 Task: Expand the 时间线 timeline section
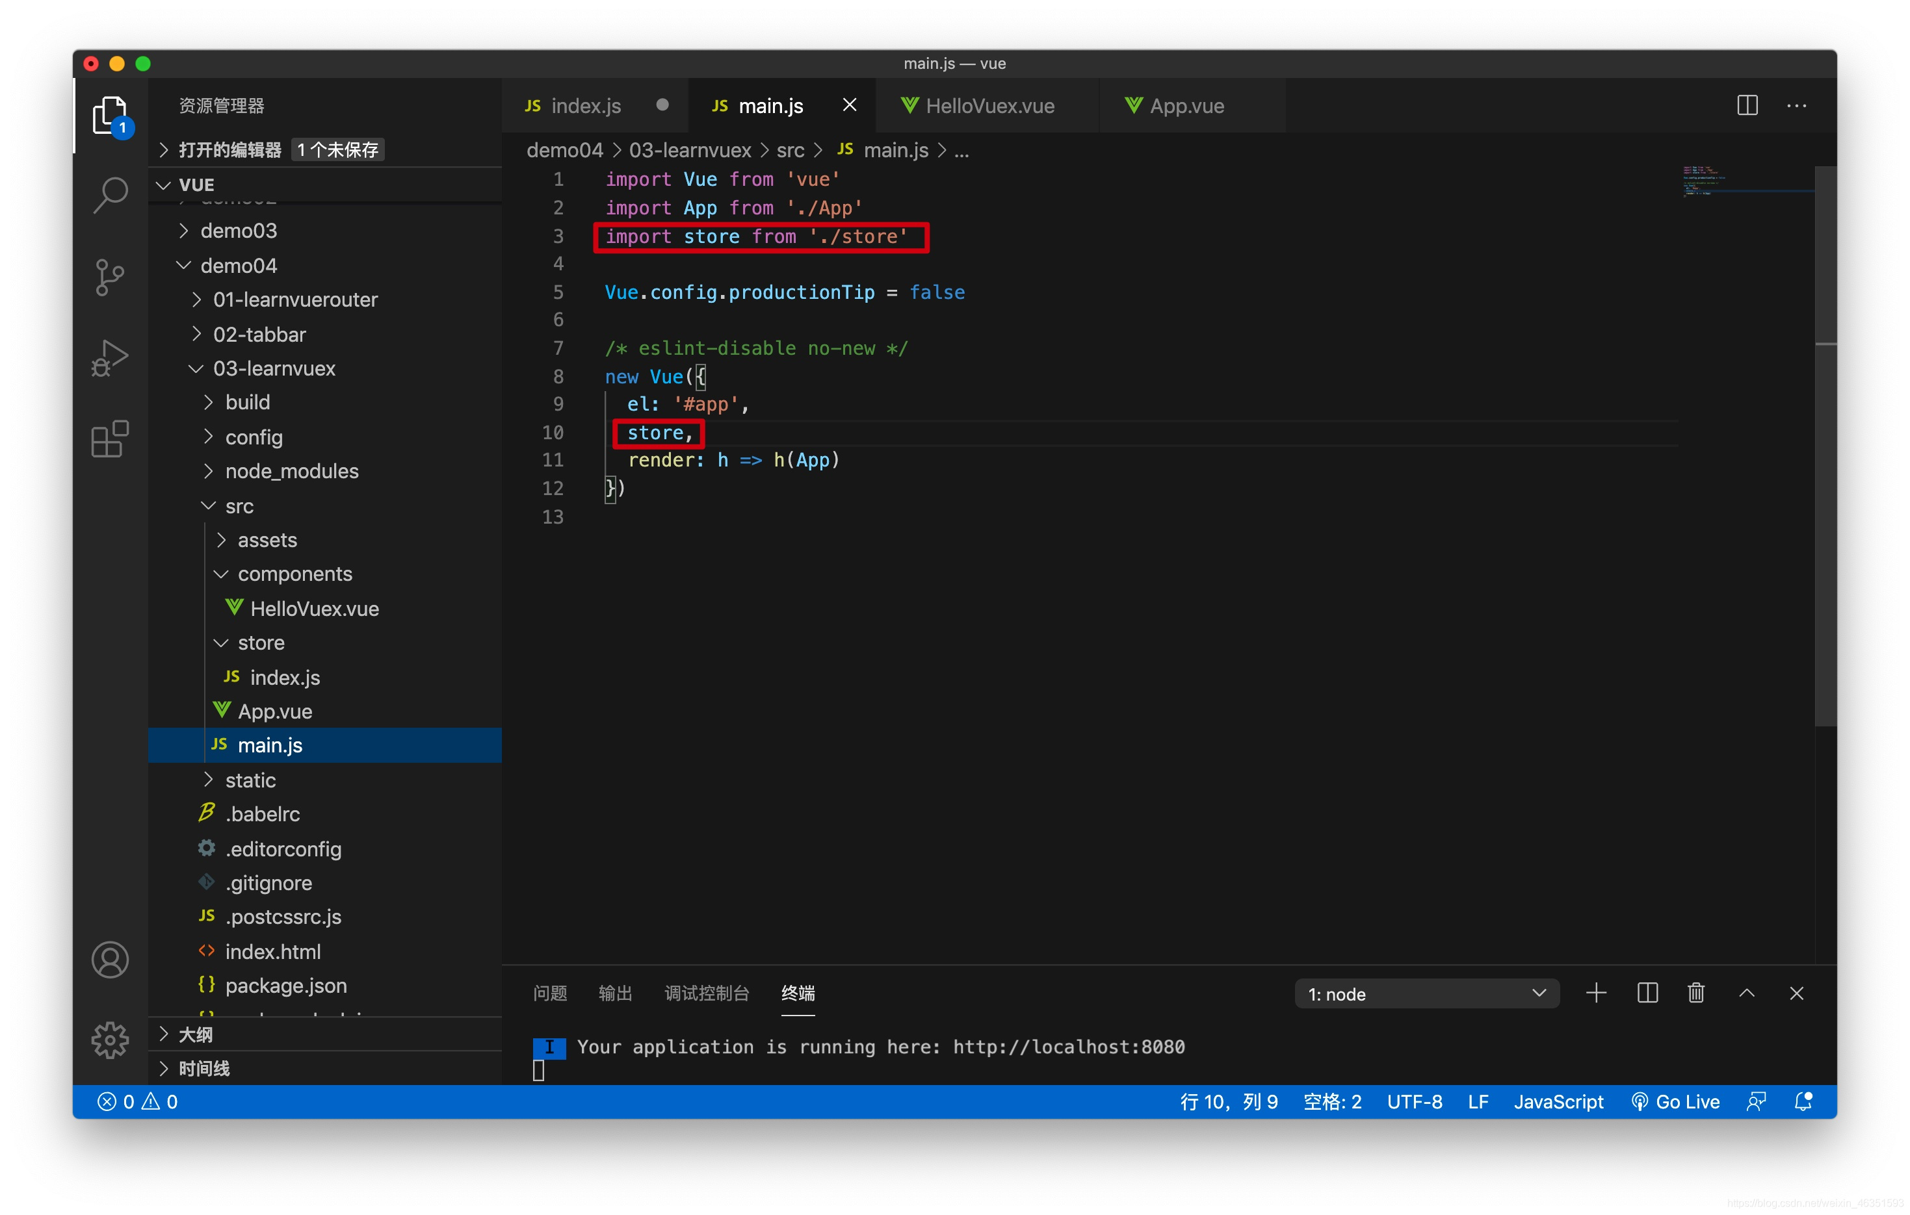(325, 1068)
